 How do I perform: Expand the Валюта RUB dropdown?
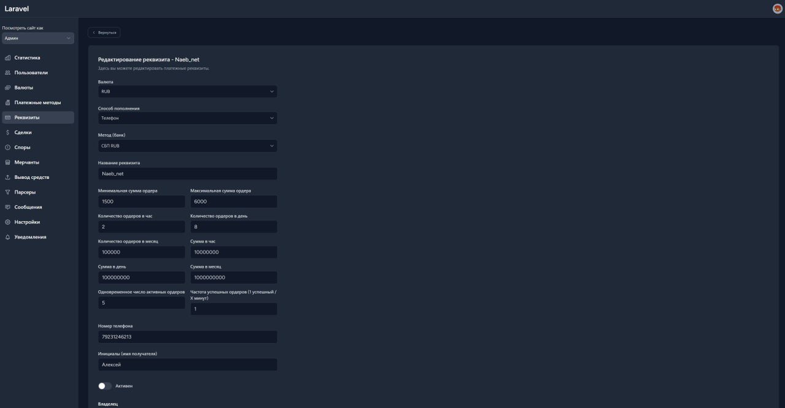(187, 91)
